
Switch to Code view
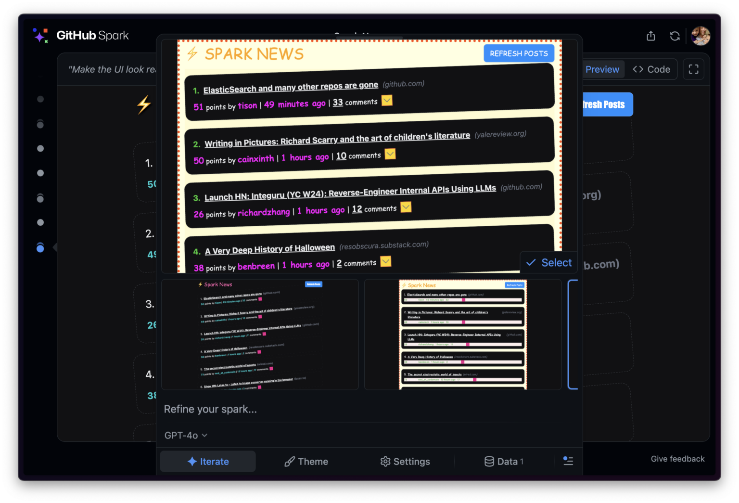point(651,69)
